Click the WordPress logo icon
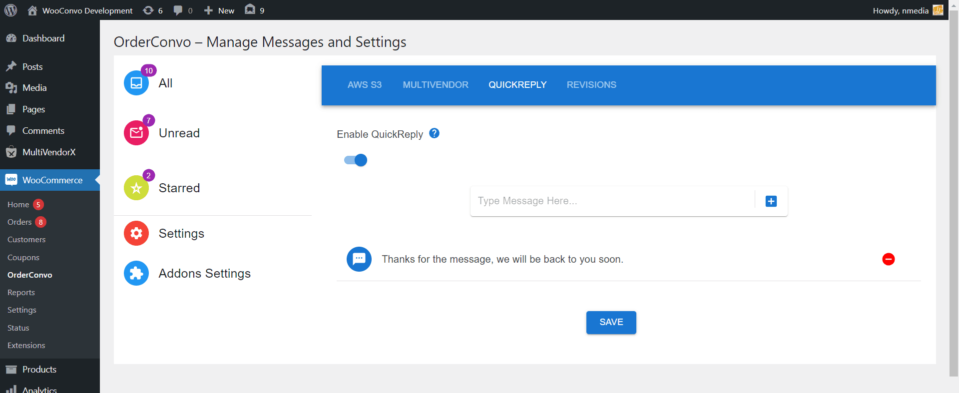Screen dimensions: 959x393 [x=10, y=10]
